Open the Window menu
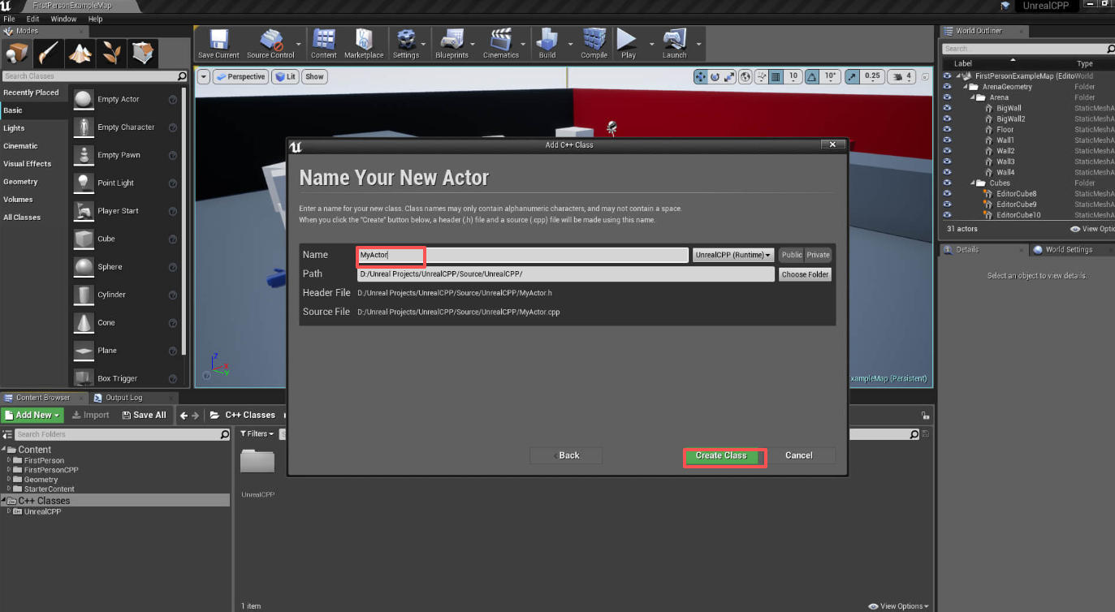The height and width of the screenshot is (612, 1115). coord(63,19)
